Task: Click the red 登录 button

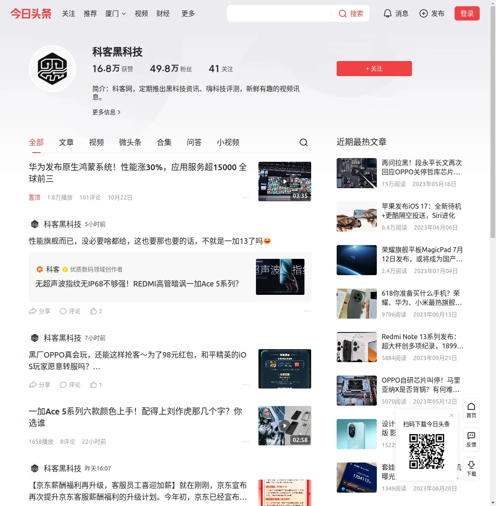Action: click(x=467, y=14)
